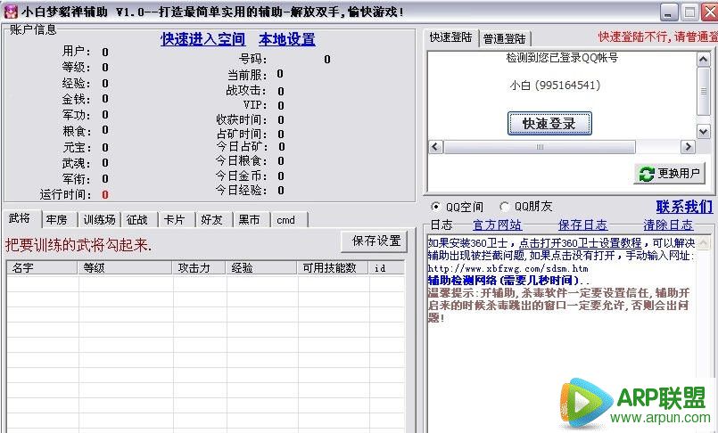The height and width of the screenshot is (433, 718).
Task: Click the 检测到您已登录QQ帐号 text
Action: click(562, 58)
